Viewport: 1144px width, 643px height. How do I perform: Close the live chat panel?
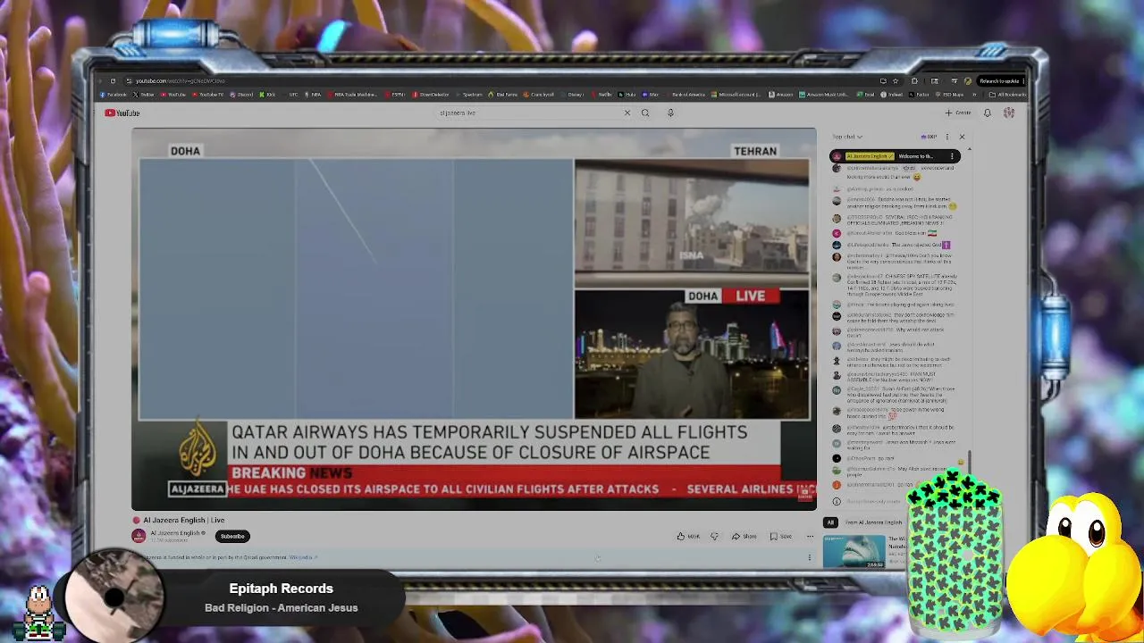click(962, 137)
